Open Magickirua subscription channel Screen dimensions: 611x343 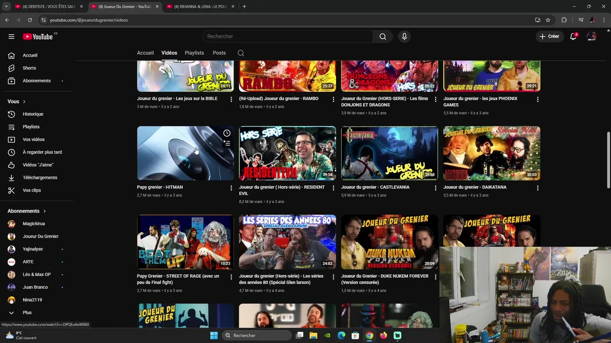38,223
